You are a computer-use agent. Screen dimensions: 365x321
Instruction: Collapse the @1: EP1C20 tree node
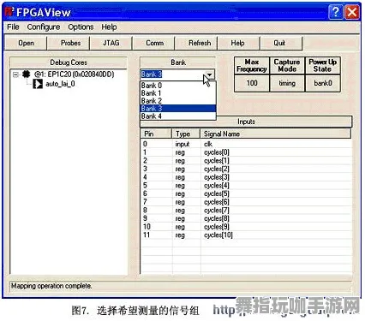click(x=15, y=74)
